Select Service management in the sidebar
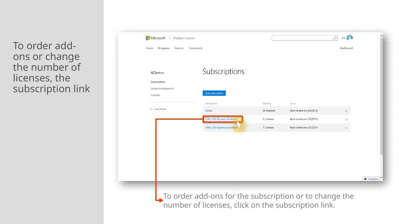399x224 pixels. [162, 88]
